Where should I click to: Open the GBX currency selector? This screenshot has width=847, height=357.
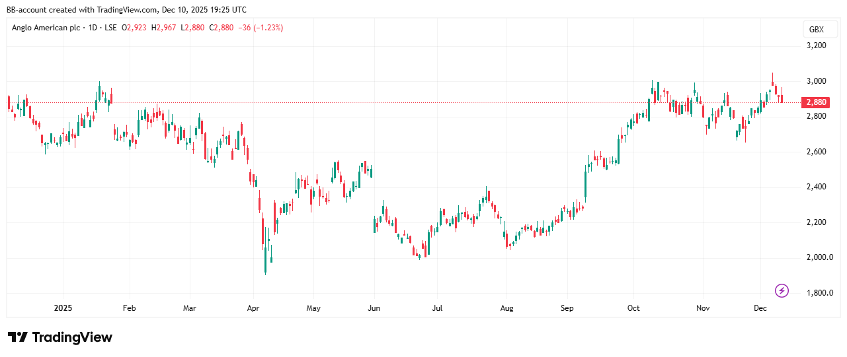tap(816, 30)
